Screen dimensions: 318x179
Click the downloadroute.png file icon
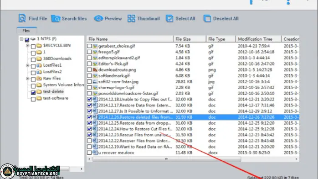95,70
